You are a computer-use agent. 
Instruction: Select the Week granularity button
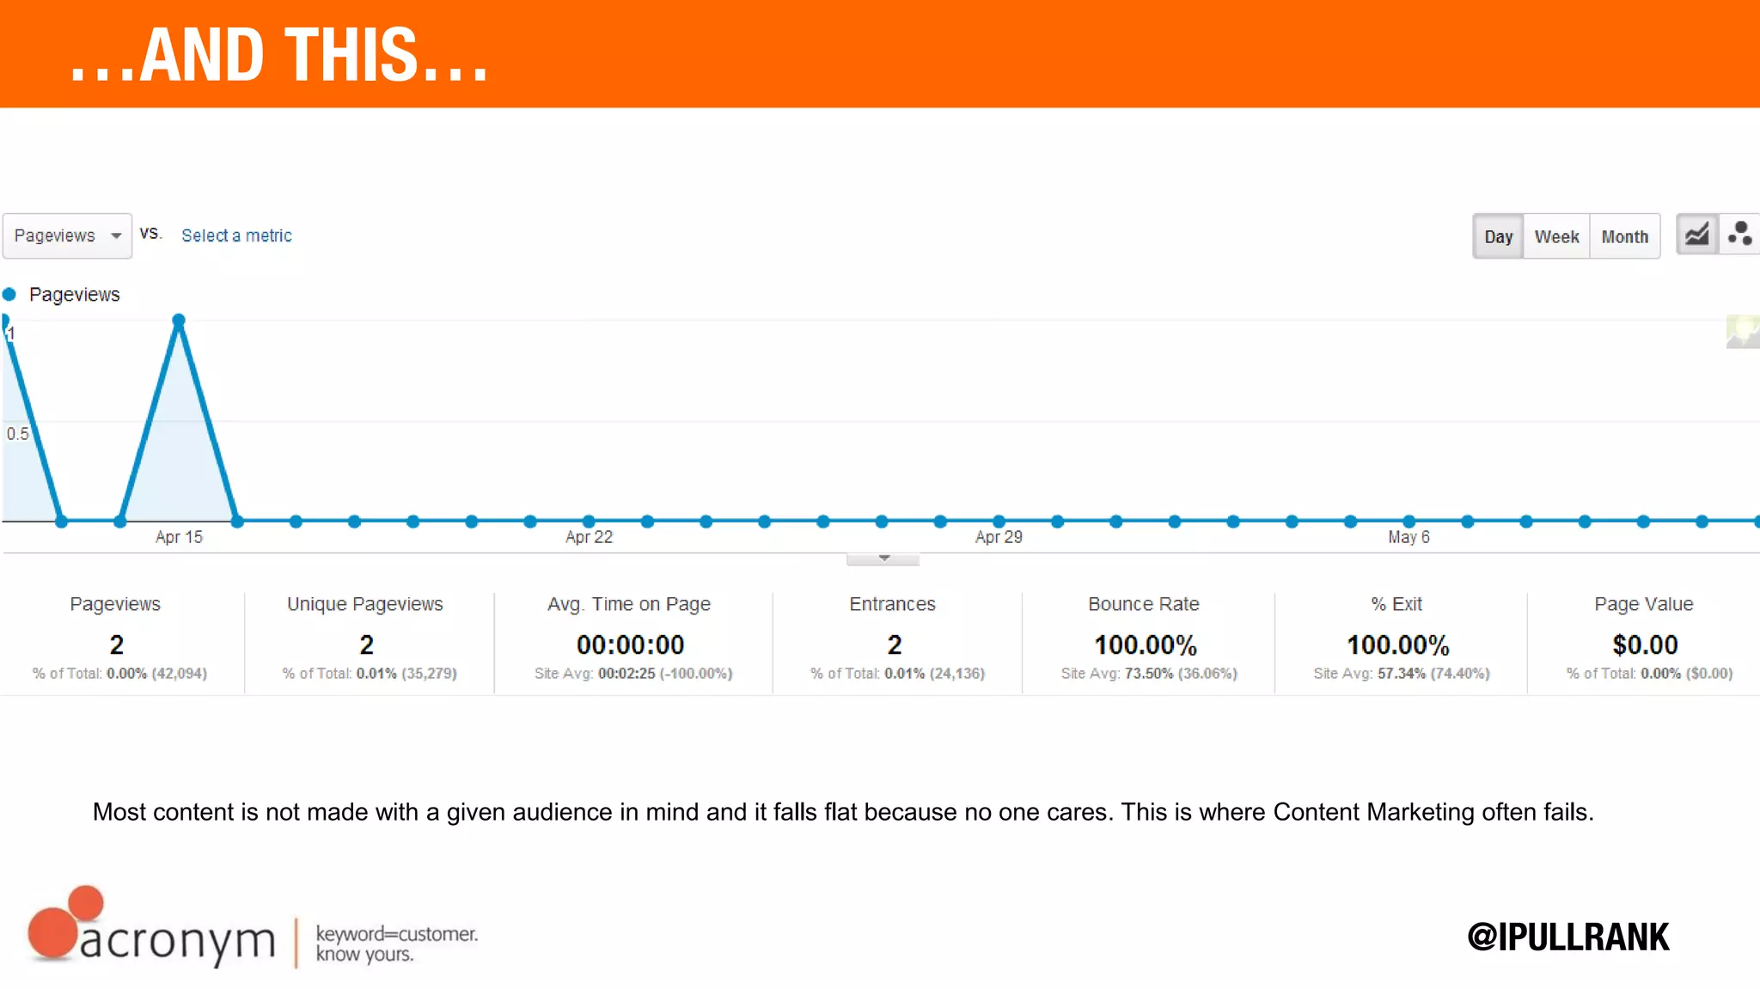point(1556,236)
